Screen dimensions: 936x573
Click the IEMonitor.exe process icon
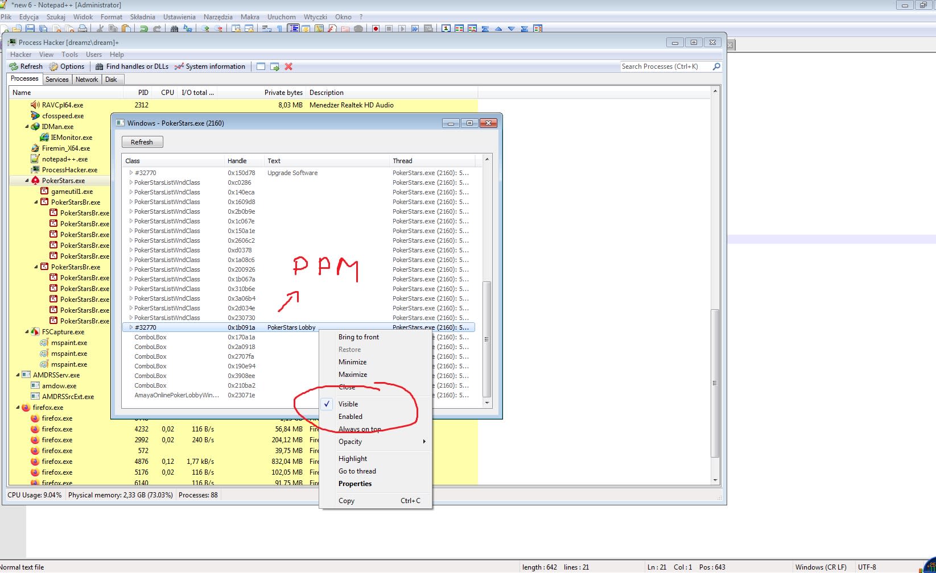pyautogui.click(x=44, y=138)
